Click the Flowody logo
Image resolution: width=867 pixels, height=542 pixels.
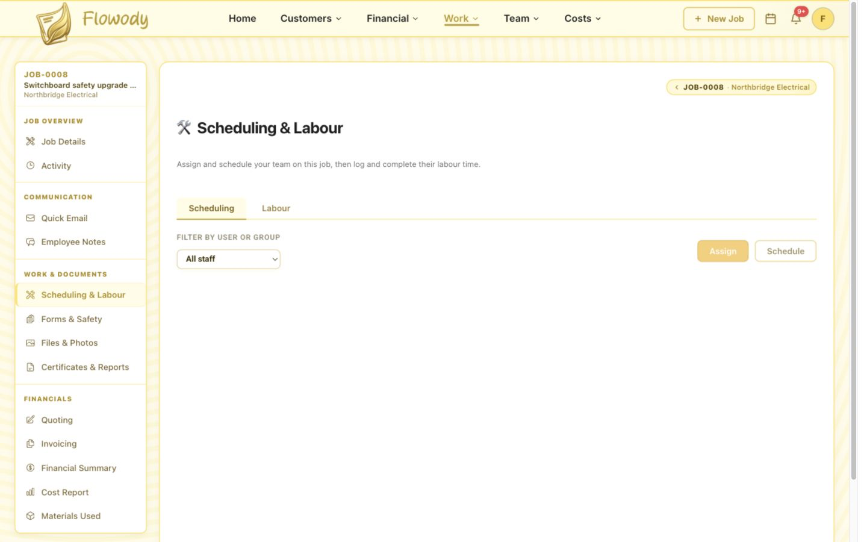92,23
